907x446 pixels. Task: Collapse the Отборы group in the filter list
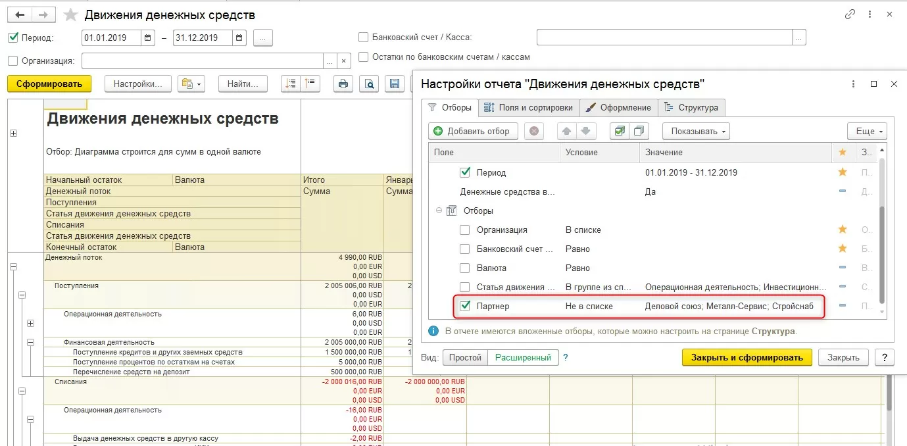[439, 211]
